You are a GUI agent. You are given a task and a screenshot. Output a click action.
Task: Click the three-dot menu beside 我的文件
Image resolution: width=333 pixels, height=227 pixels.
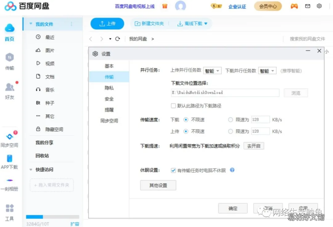(71, 24)
